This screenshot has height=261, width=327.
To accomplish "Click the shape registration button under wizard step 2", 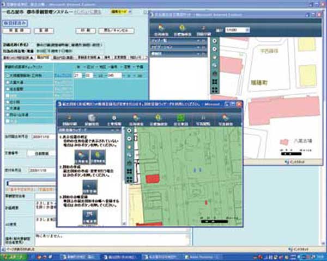I will click(x=90, y=187).
